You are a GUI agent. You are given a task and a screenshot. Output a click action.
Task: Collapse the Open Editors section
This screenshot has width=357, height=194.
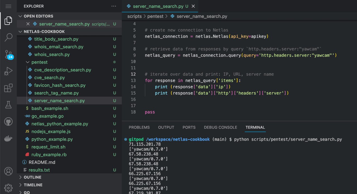69,16
